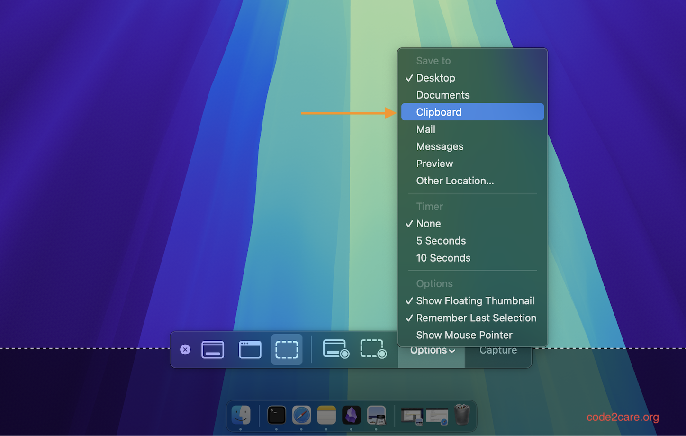This screenshot has height=436, width=686.
Task: Choose the Capture Selected Portion tool
Action: click(287, 349)
